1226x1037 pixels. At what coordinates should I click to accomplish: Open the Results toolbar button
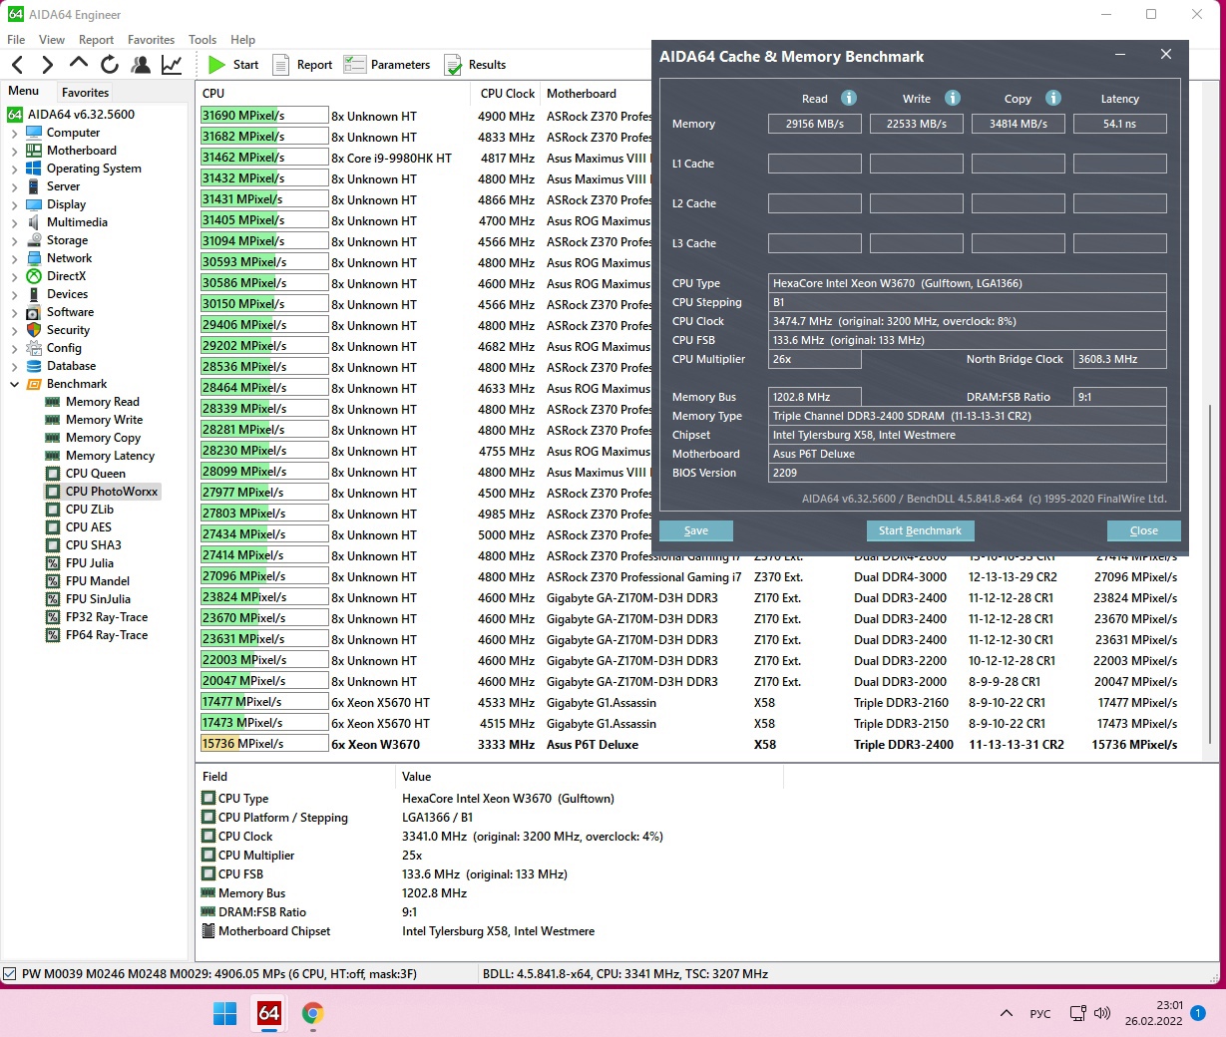click(x=476, y=65)
